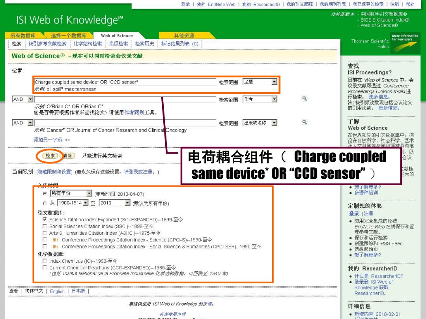Click the 检索 search button
Image resolution: width=426 pixels, height=319 pixels.
50,156
